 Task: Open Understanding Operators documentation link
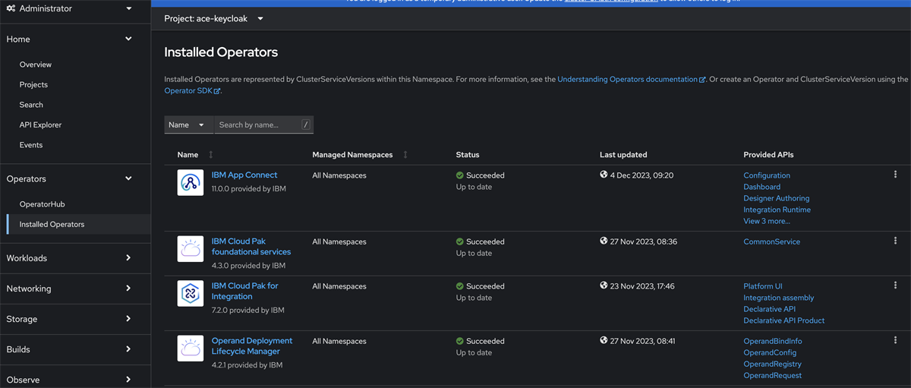click(x=629, y=79)
